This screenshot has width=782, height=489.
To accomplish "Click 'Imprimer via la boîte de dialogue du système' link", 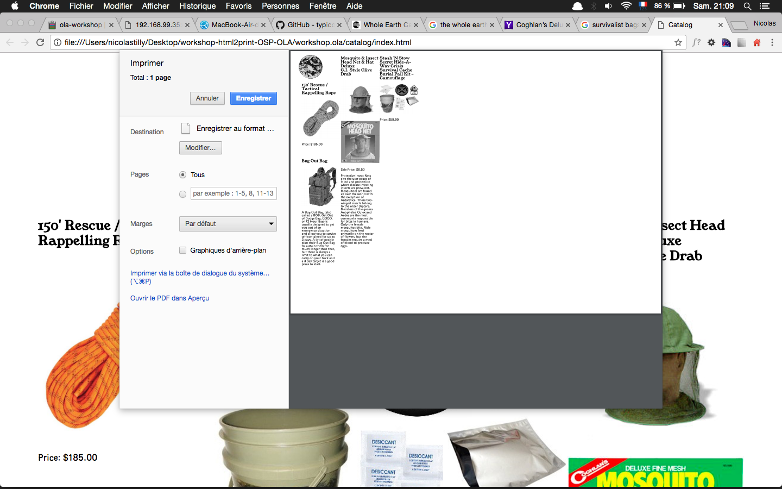I will [x=200, y=277].
